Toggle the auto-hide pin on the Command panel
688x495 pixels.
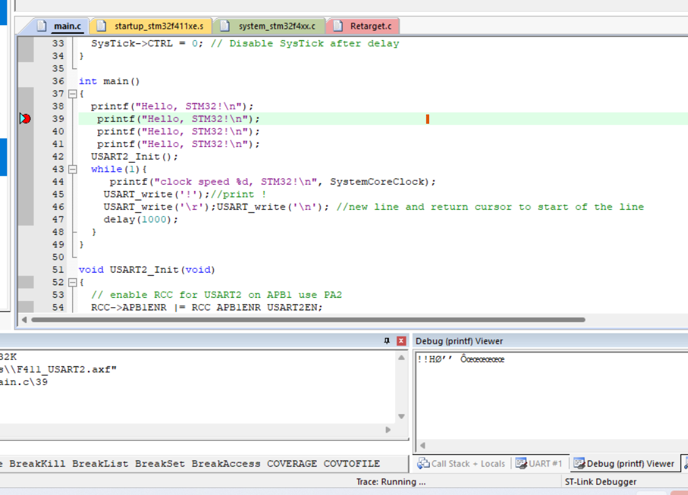[388, 340]
